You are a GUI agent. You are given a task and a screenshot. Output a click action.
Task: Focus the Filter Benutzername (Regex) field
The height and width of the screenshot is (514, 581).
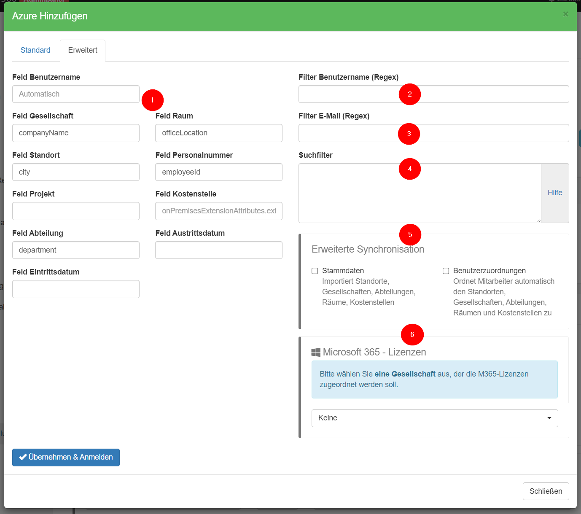[434, 94]
